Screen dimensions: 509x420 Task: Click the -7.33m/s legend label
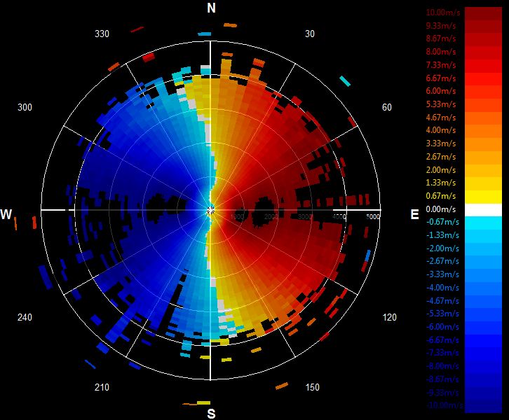(442, 353)
